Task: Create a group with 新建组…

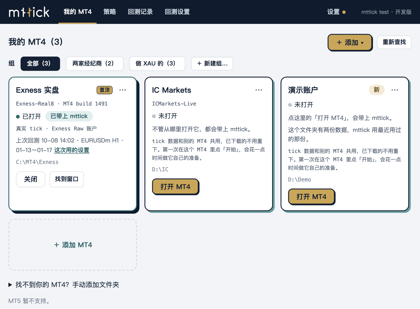Action: coord(212,64)
